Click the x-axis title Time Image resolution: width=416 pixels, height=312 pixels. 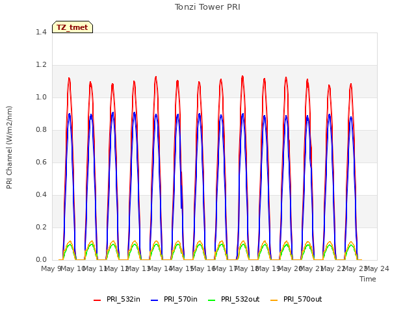[368, 279]
